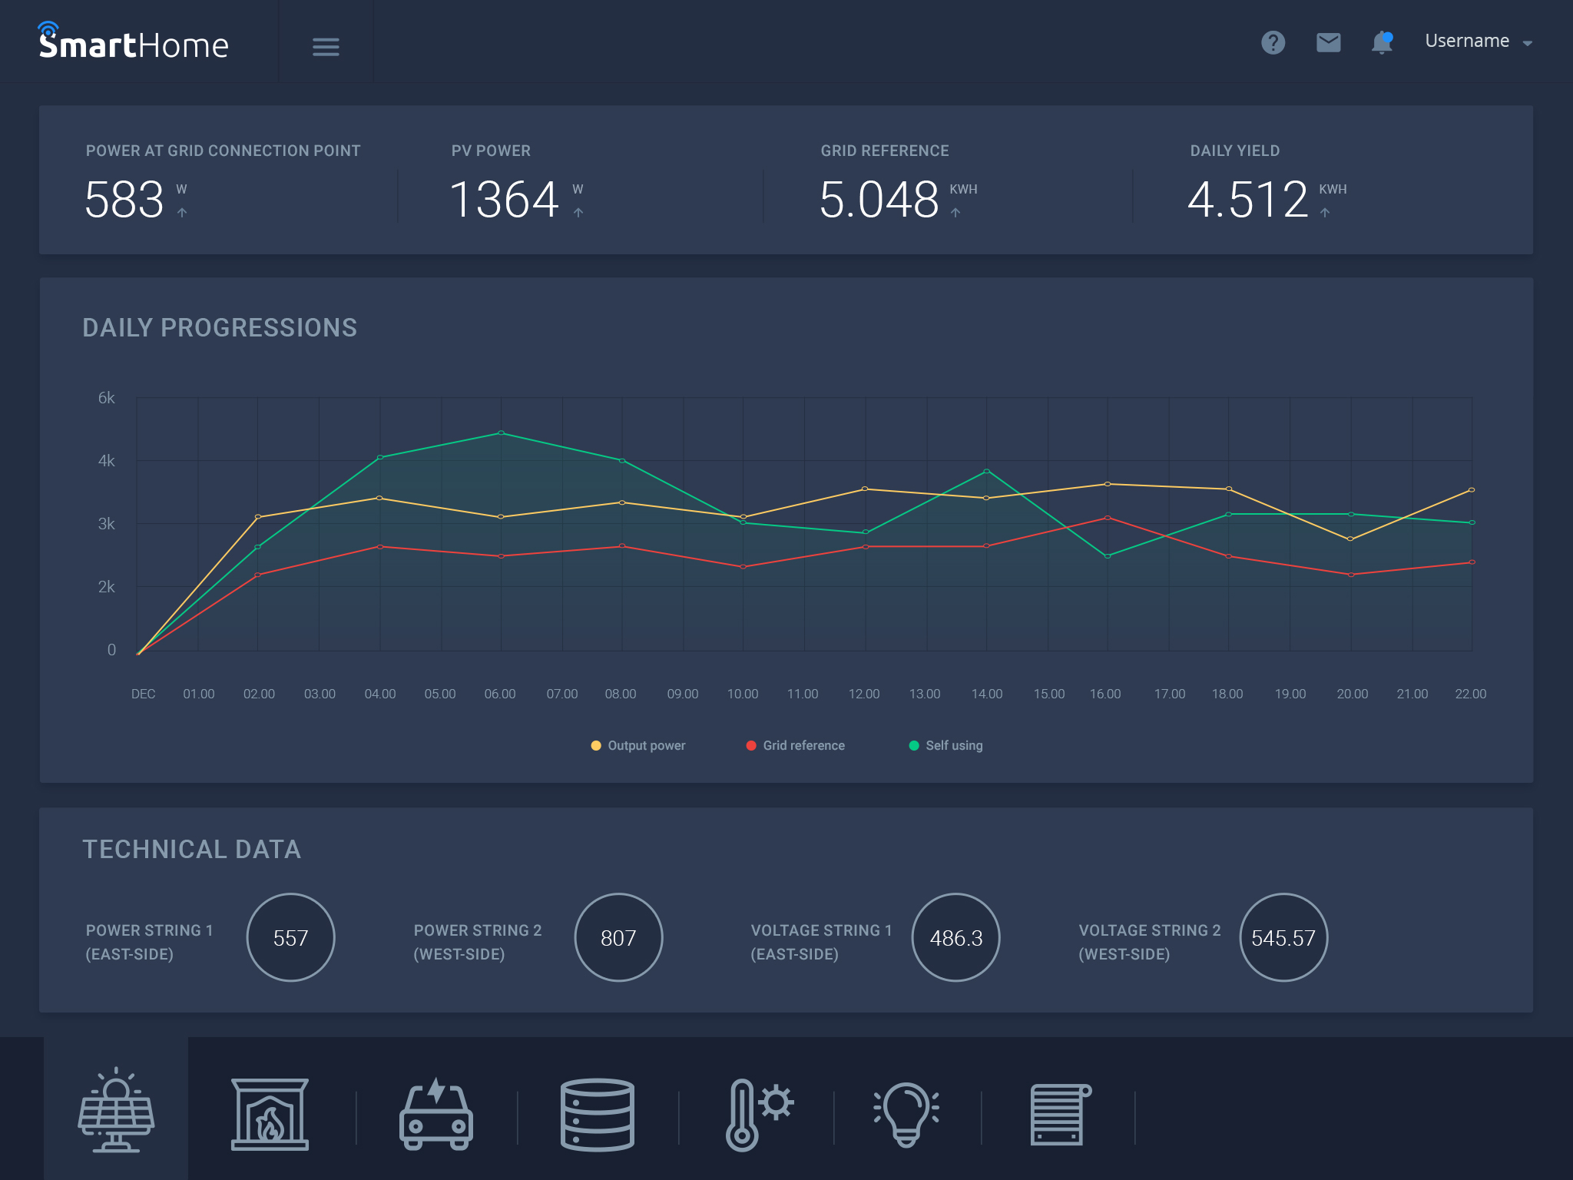Open the hamburger navigation menu

point(326,47)
